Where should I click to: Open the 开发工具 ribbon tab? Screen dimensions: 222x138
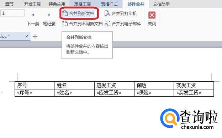coord(32,4)
